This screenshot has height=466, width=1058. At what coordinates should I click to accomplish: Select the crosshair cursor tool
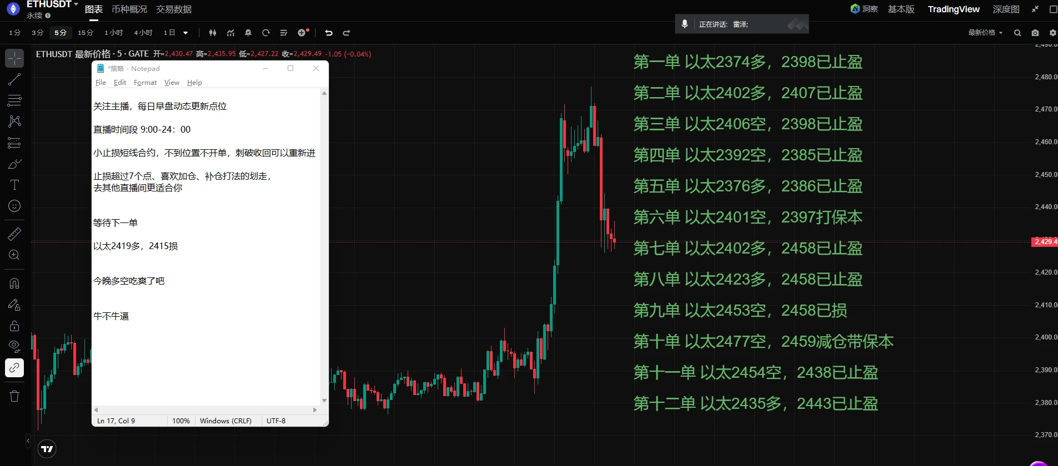click(x=14, y=58)
